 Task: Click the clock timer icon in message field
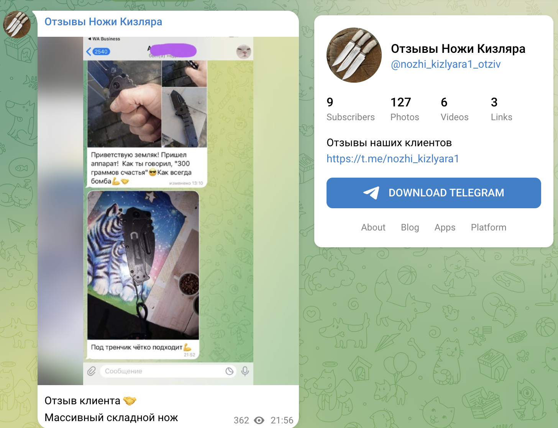tap(229, 371)
